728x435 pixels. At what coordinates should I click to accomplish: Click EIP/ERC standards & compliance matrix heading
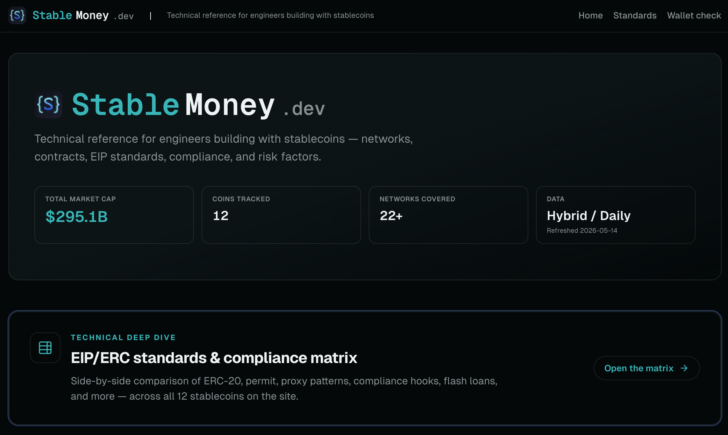tap(214, 358)
